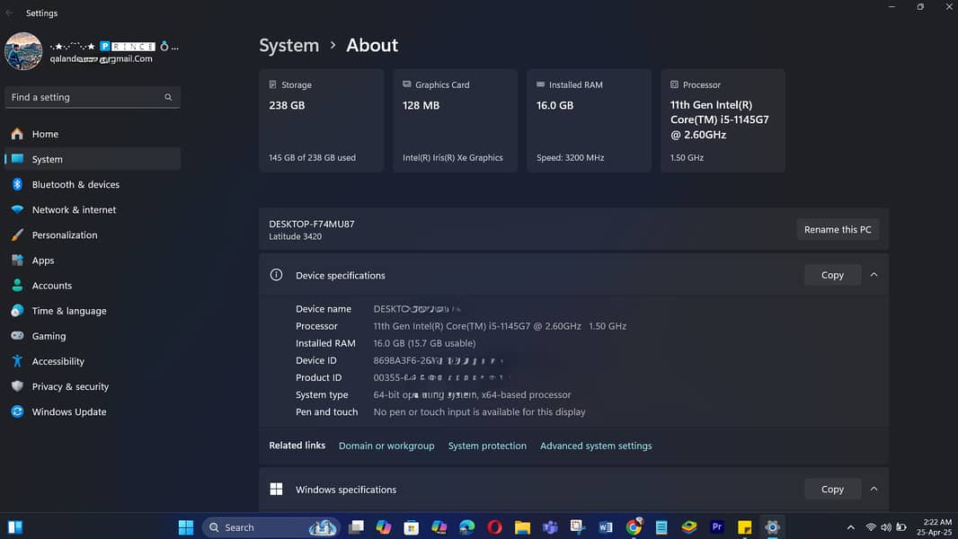Viewport: 958px width, 539px height.
Task: Collapse the Windows specifications section
Action: 874,490
